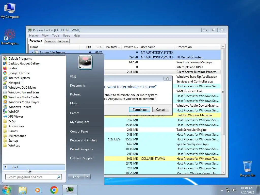Click the Back button in Start menu
The image size is (260, 195).
(x=34, y=167)
